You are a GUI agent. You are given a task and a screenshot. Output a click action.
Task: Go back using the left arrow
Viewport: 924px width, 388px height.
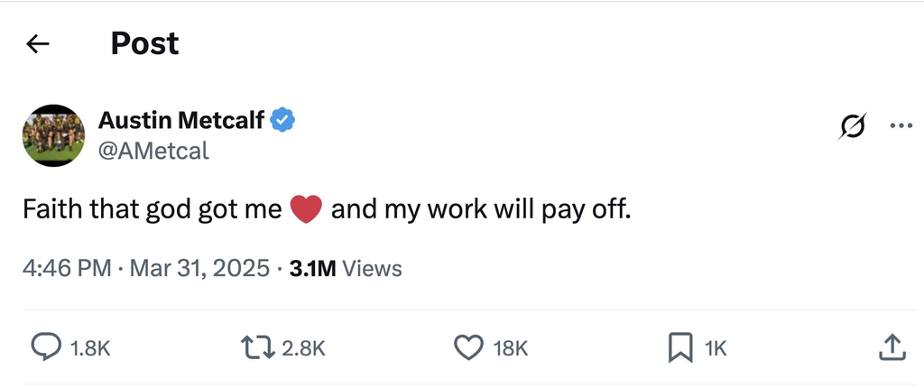(37, 44)
